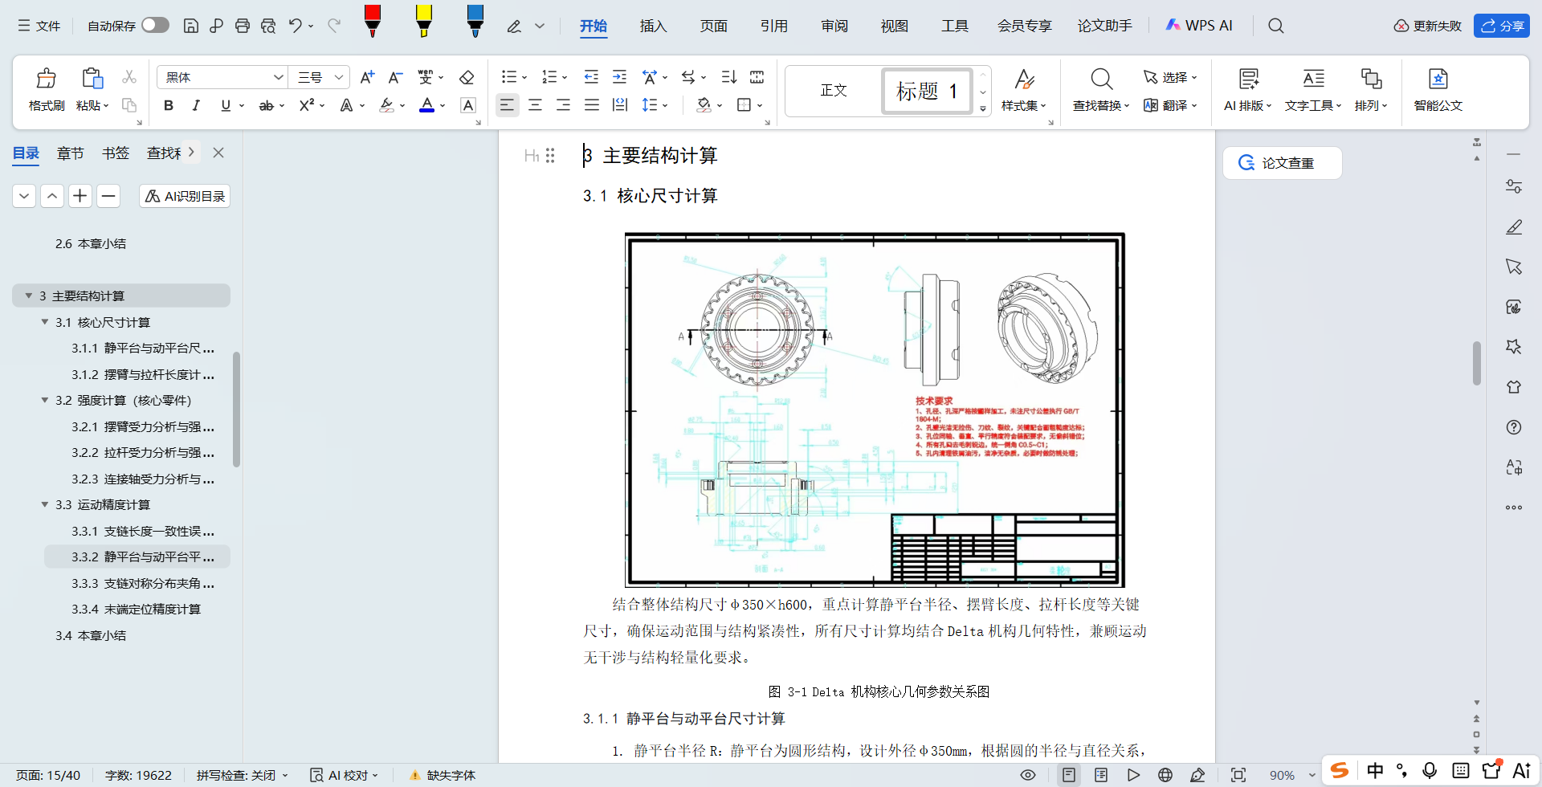Screen dimensions: 1542x787
Task: Toggle eye protection mode icon
Action: pyautogui.click(x=1028, y=775)
